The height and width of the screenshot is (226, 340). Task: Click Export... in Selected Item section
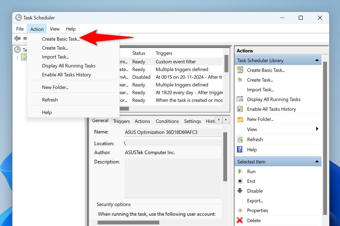[255, 201]
